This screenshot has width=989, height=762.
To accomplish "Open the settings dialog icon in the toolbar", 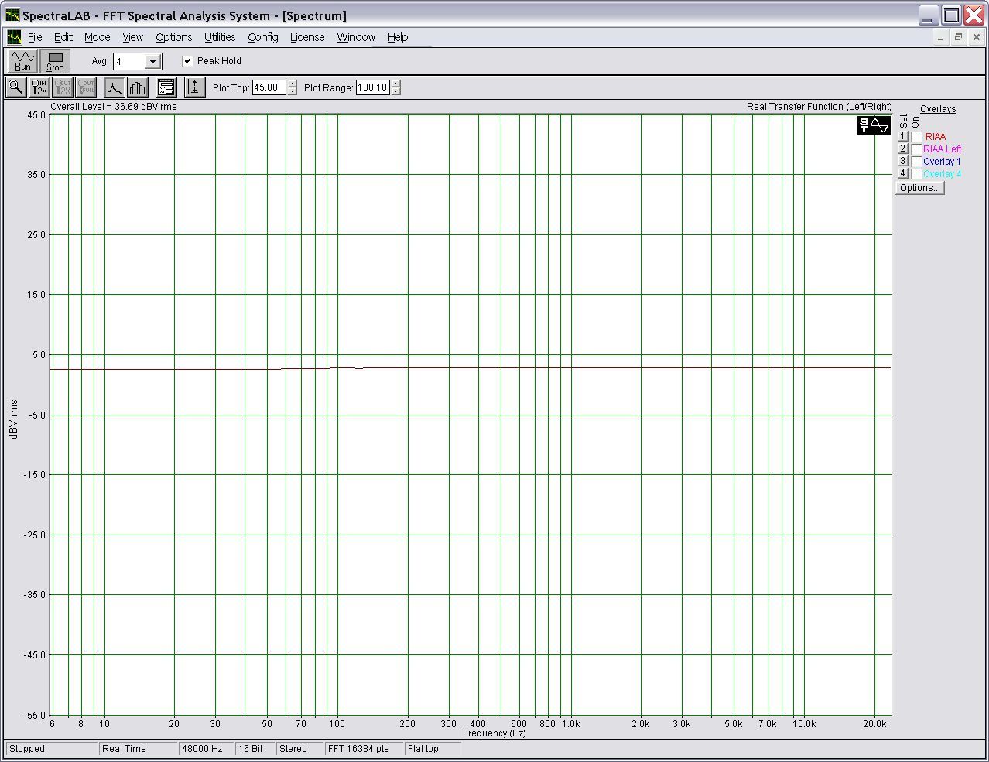I will click(x=166, y=87).
